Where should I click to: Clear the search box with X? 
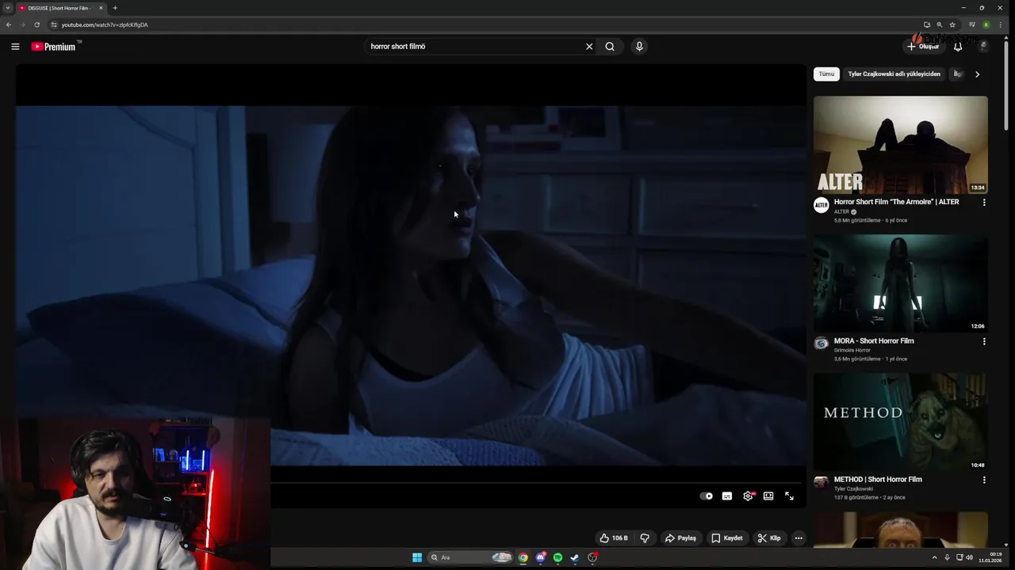click(589, 47)
